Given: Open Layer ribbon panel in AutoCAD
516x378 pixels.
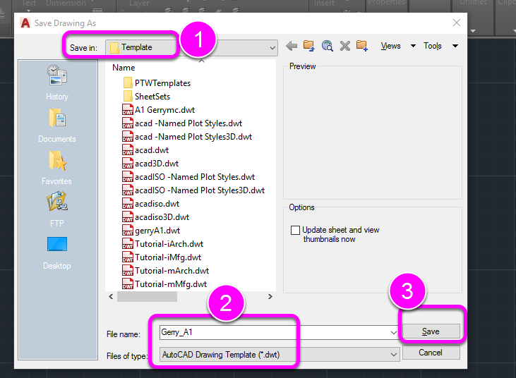Looking at the screenshot, I should point(139,4).
